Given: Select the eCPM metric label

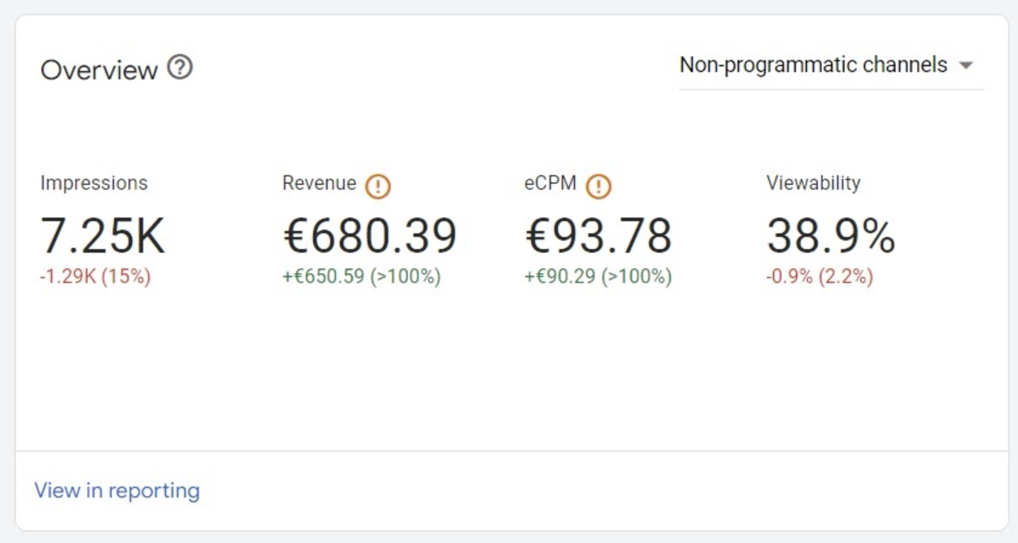Looking at the screenshot, I should point(550,183).
